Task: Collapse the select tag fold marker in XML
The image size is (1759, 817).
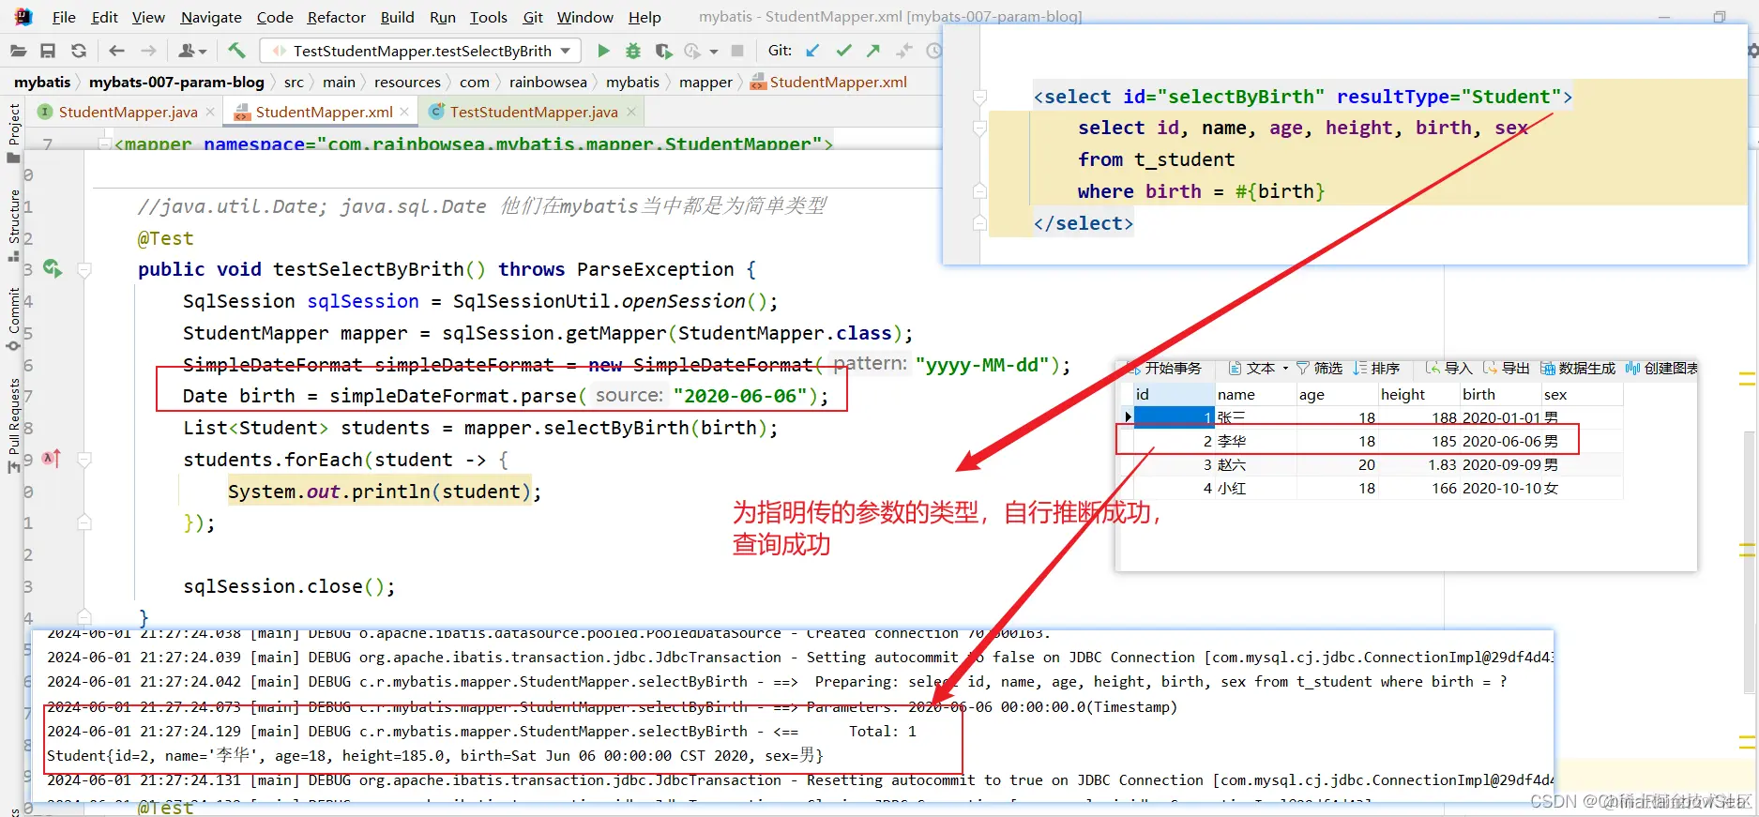Action: pyautogui.click(x=979, y=97)
